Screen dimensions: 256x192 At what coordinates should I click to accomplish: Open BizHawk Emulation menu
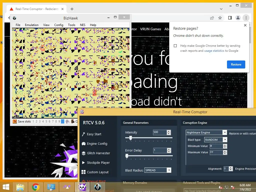[32, 25]
